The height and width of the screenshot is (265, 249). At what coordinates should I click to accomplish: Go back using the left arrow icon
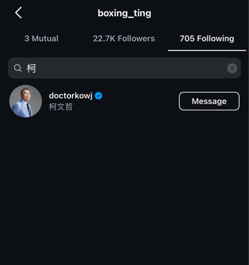coord(19,13)
